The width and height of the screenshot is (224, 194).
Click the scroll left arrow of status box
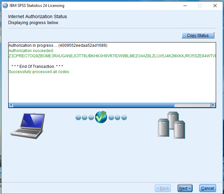click(11, 105)
